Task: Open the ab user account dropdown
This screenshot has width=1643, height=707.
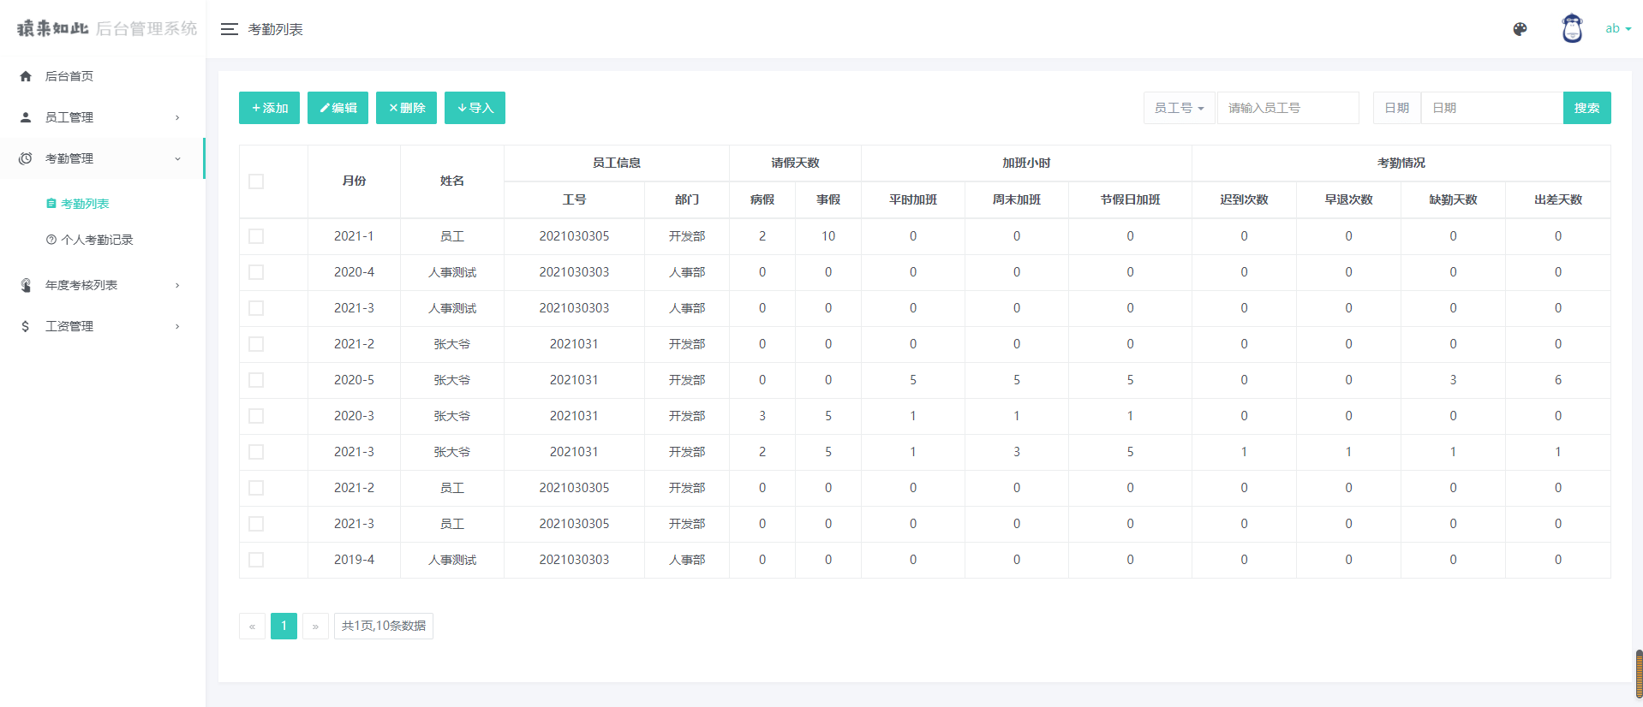Action: [x=1617, y=29]
